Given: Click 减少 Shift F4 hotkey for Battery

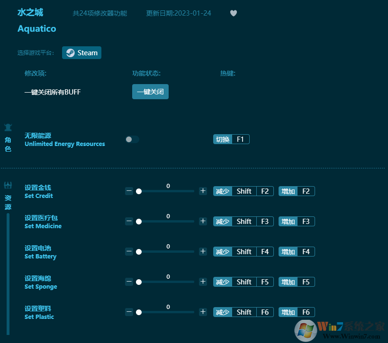Looking at the screenshot, I should [x=243, y=252].
